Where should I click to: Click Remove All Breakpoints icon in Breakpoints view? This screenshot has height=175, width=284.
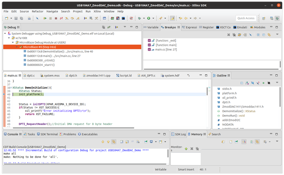tap(234, 35)
